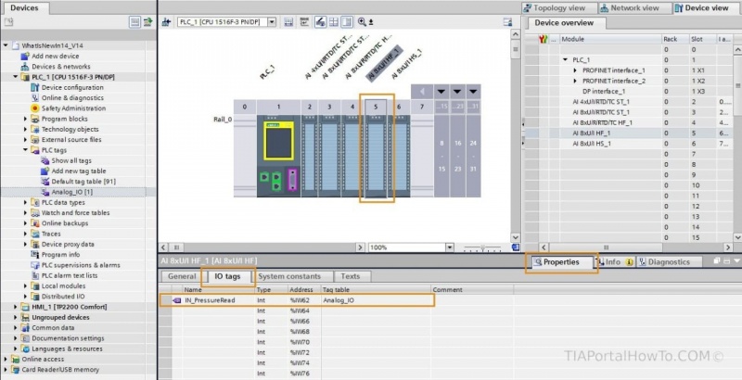Open Safety Administration
Image resolution: width=742 pixels, height=380 pixels.
[x=73, y=108]
